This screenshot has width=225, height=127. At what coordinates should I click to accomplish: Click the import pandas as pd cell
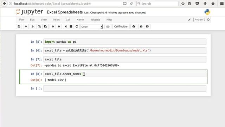point(125,42)
